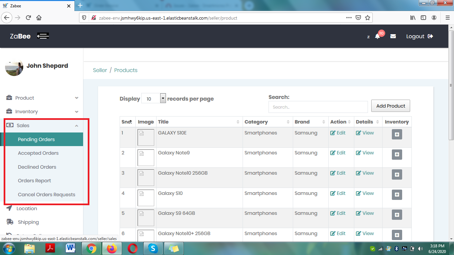Add inventory for Galaxy Note9 row

[x=397, y=154]
